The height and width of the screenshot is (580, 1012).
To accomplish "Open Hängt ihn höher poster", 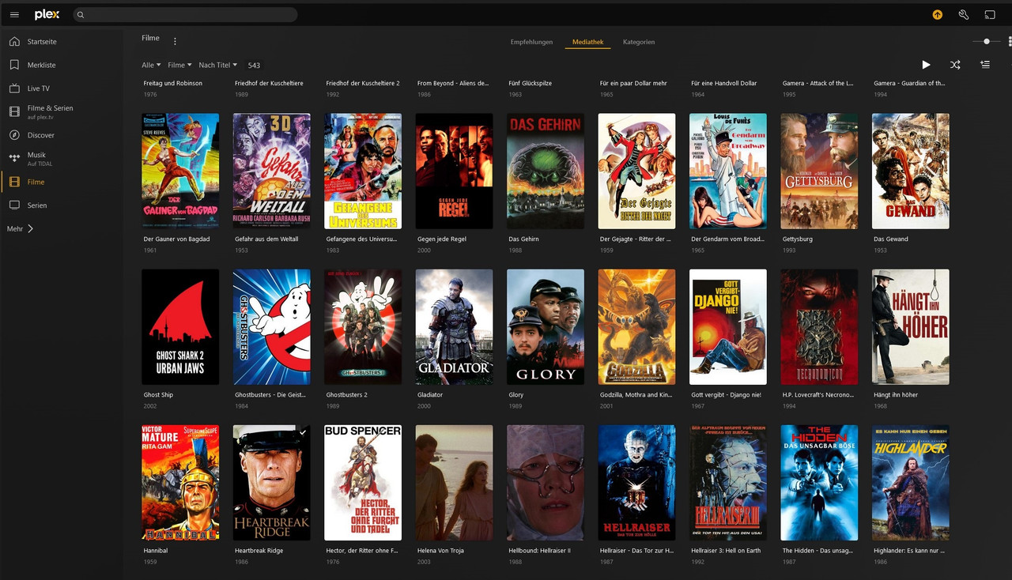I will pyautogui.click(x=911, y=326).
